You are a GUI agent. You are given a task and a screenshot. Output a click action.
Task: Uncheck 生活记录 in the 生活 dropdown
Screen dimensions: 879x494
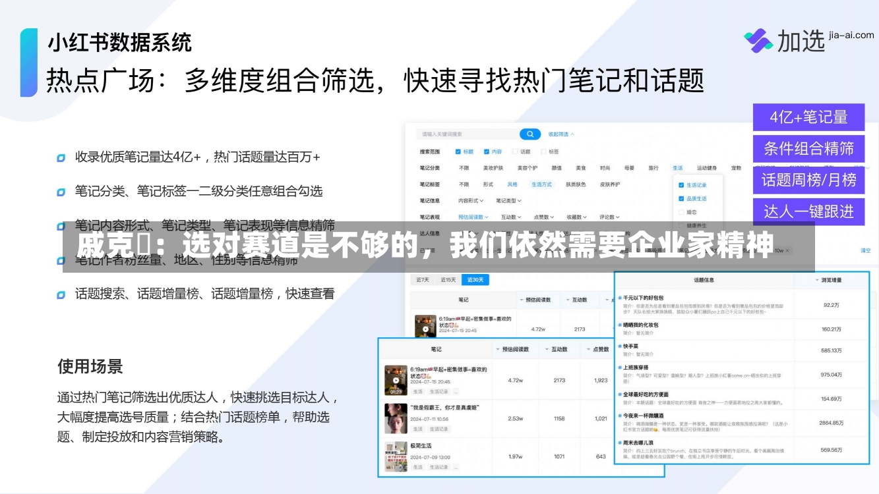[681, 185]
